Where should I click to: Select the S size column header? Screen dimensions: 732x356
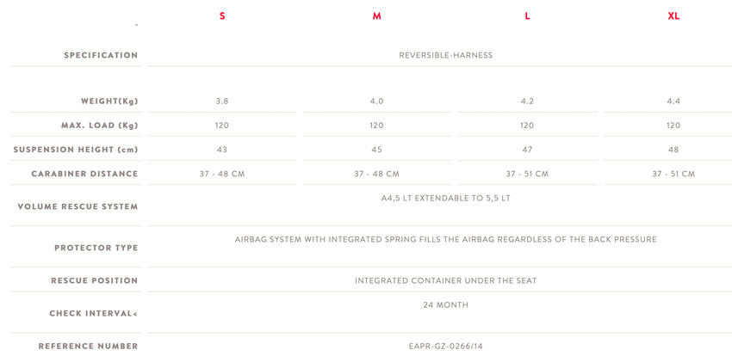point(222,15)
